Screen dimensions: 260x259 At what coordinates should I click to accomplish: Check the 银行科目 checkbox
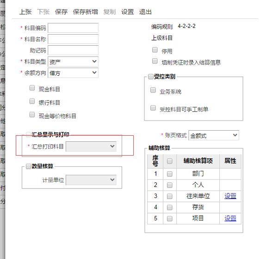point(32,101)
